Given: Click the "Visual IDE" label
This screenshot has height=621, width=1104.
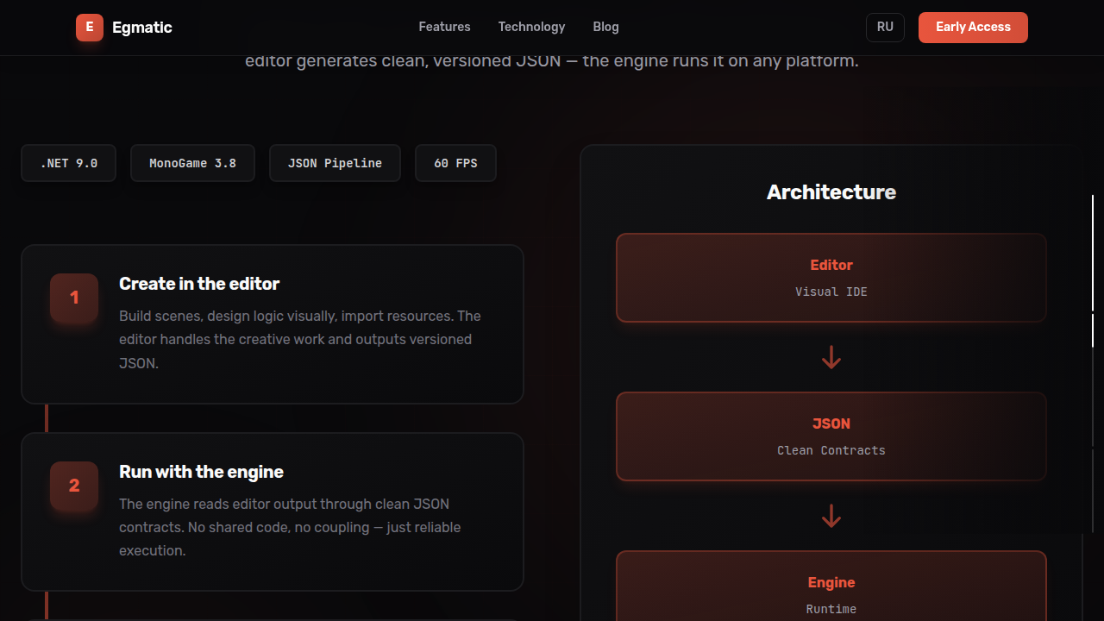Looking at the screenshot, I should [x=831, y=292].
